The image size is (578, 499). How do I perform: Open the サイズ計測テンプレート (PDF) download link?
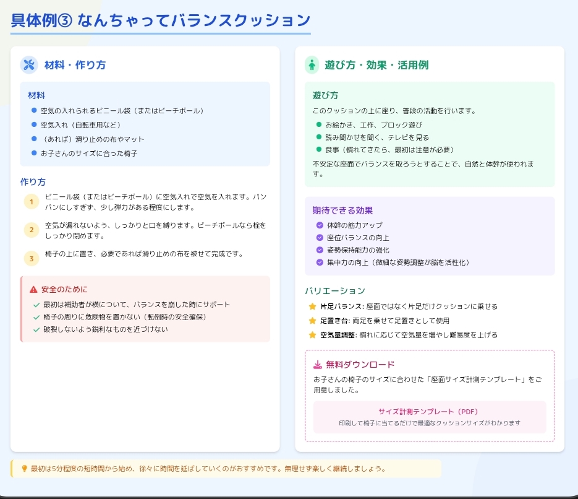(428, 412)
